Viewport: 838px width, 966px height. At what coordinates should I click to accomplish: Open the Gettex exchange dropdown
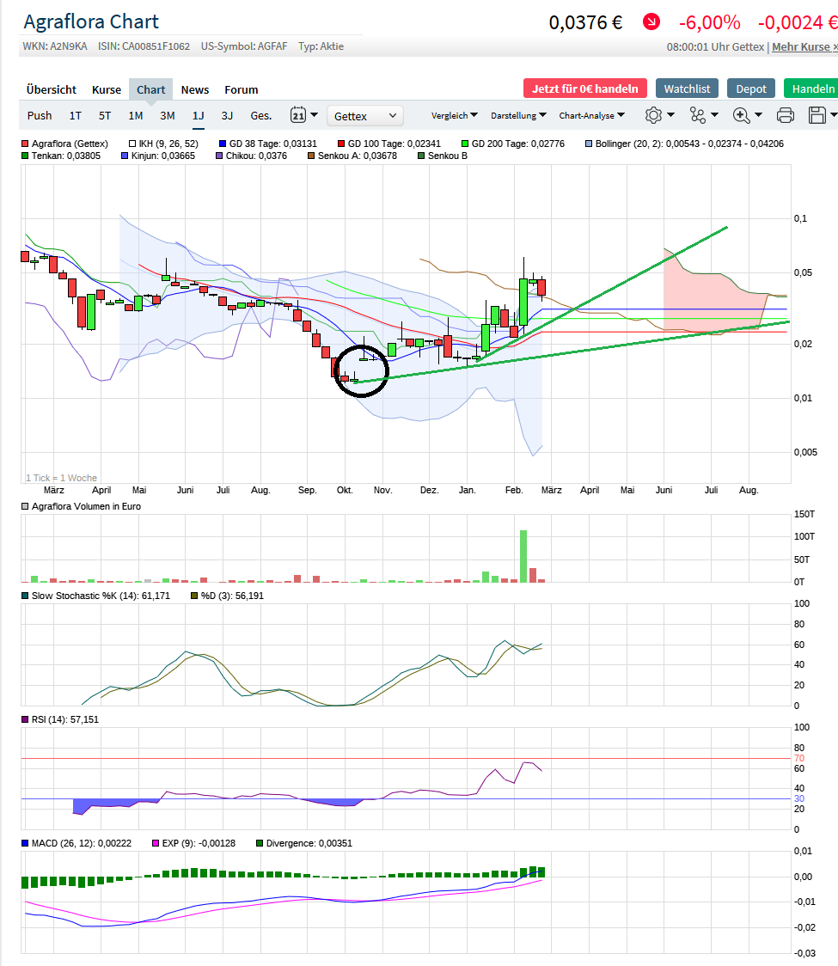pos(365,116)
